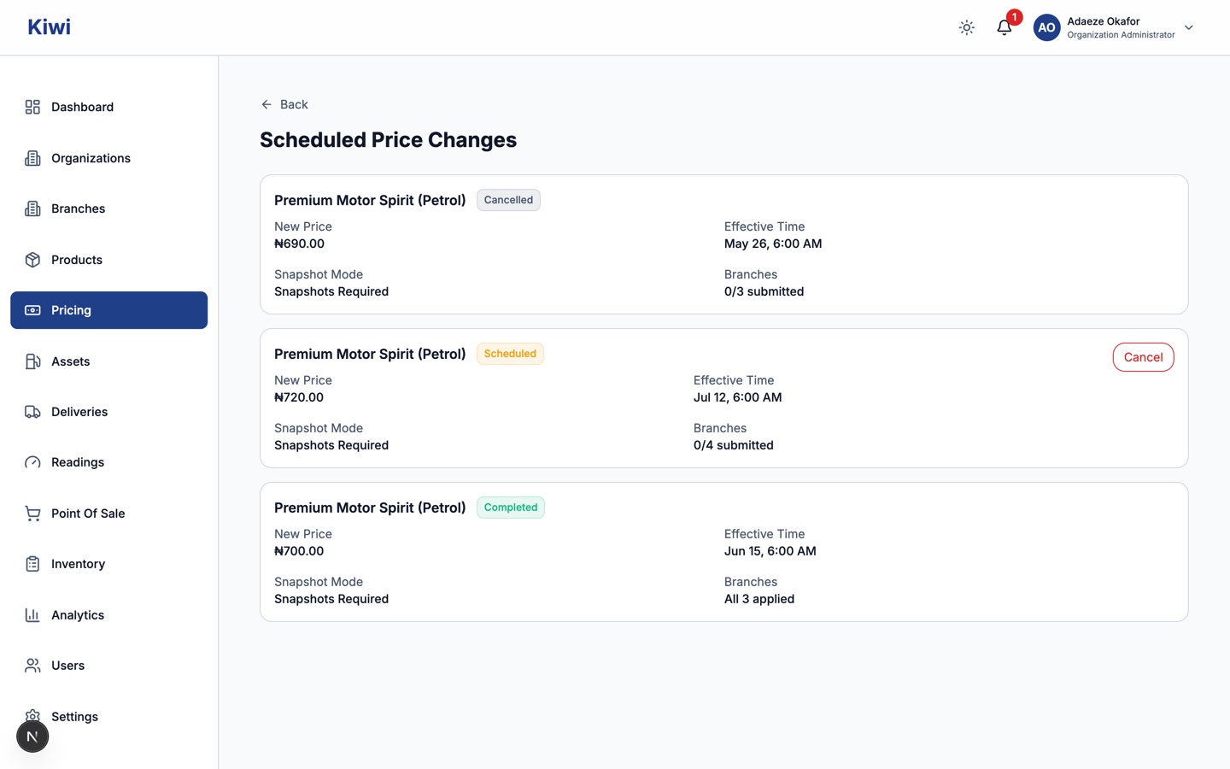Click the ₦700.00 new price value
This screenshot has height=769, width=1230.
299,551
